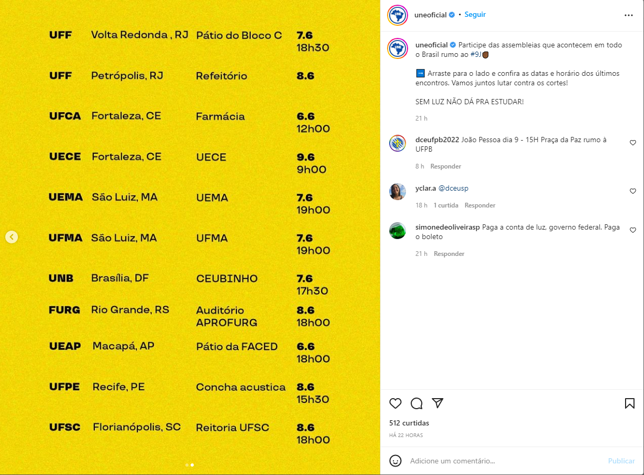Like dceufpb2022's comment
The width and height of the screenshot is (644, 475).
coord(633,143)
